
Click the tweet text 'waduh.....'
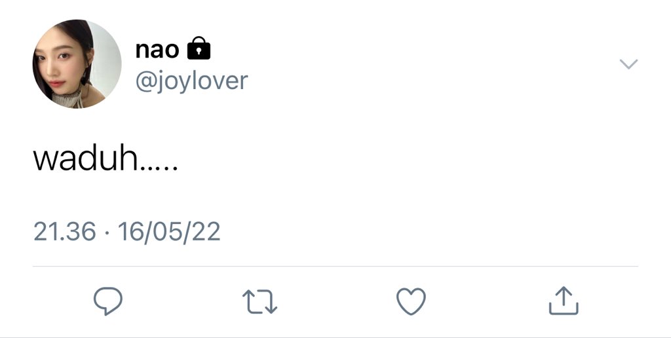pyautogui.click(x=105, y=159)
